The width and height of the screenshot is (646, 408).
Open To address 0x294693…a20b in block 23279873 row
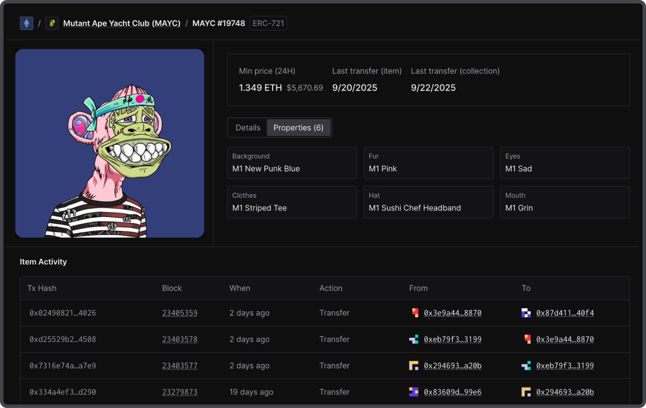(x=565, y=392)
